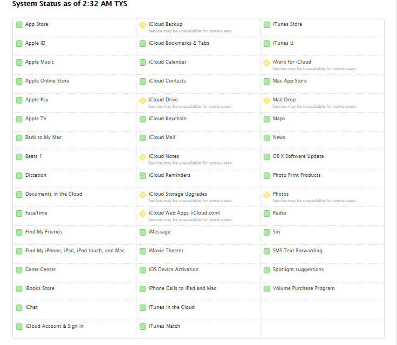
Task: Click unavailable notice under iCloud Backup
Action: (x=190, y=31)
